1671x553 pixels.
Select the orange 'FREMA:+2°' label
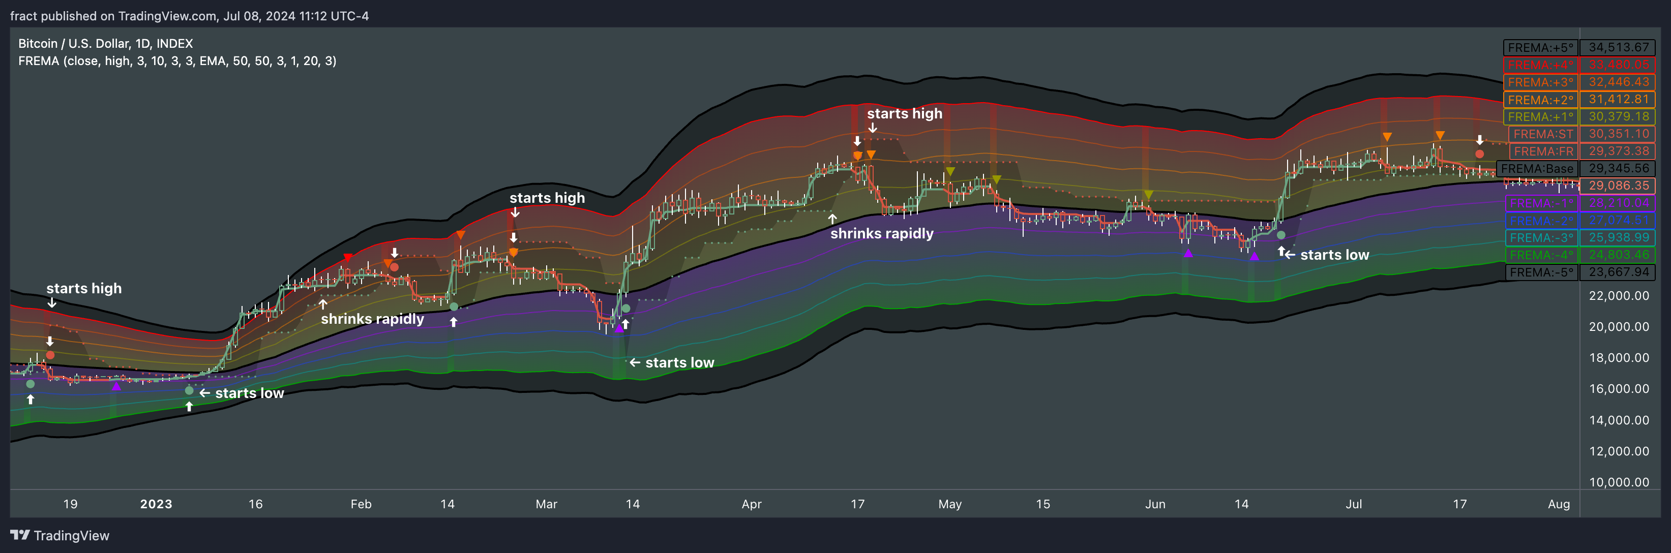[1541, 100]
